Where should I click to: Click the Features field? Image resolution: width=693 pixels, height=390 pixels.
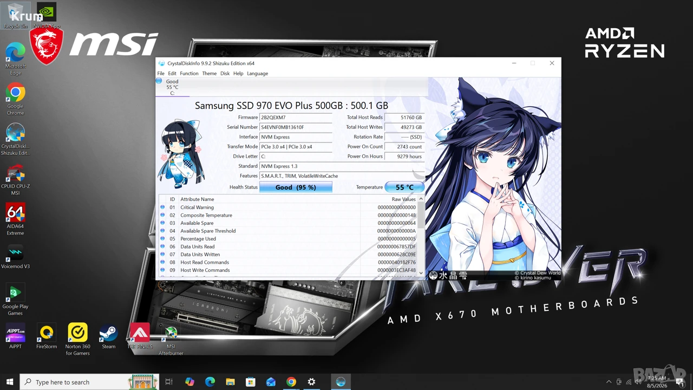[342, 176]
